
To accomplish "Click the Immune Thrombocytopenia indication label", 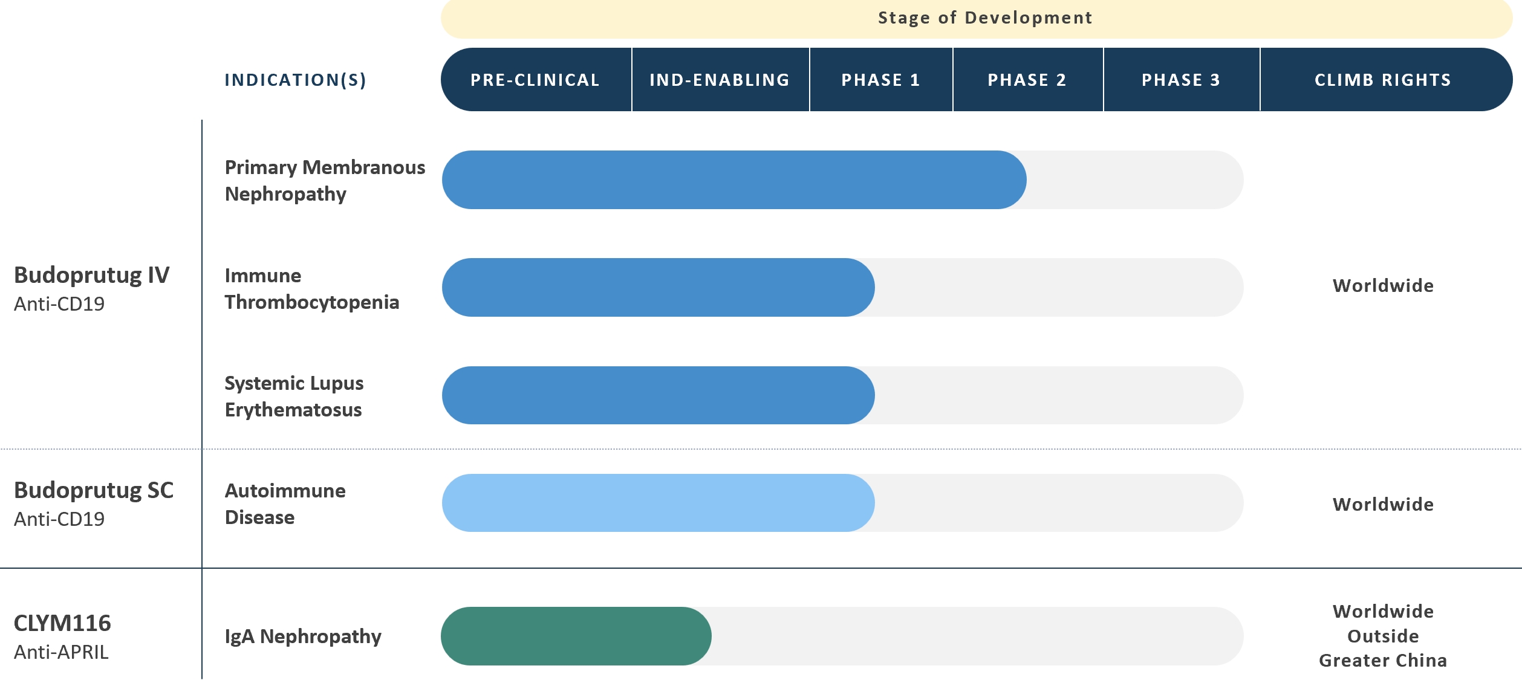I will coord(311,288).
